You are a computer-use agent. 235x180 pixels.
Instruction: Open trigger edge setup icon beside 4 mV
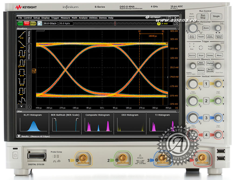pyautogui.click(x=176, y=24)
